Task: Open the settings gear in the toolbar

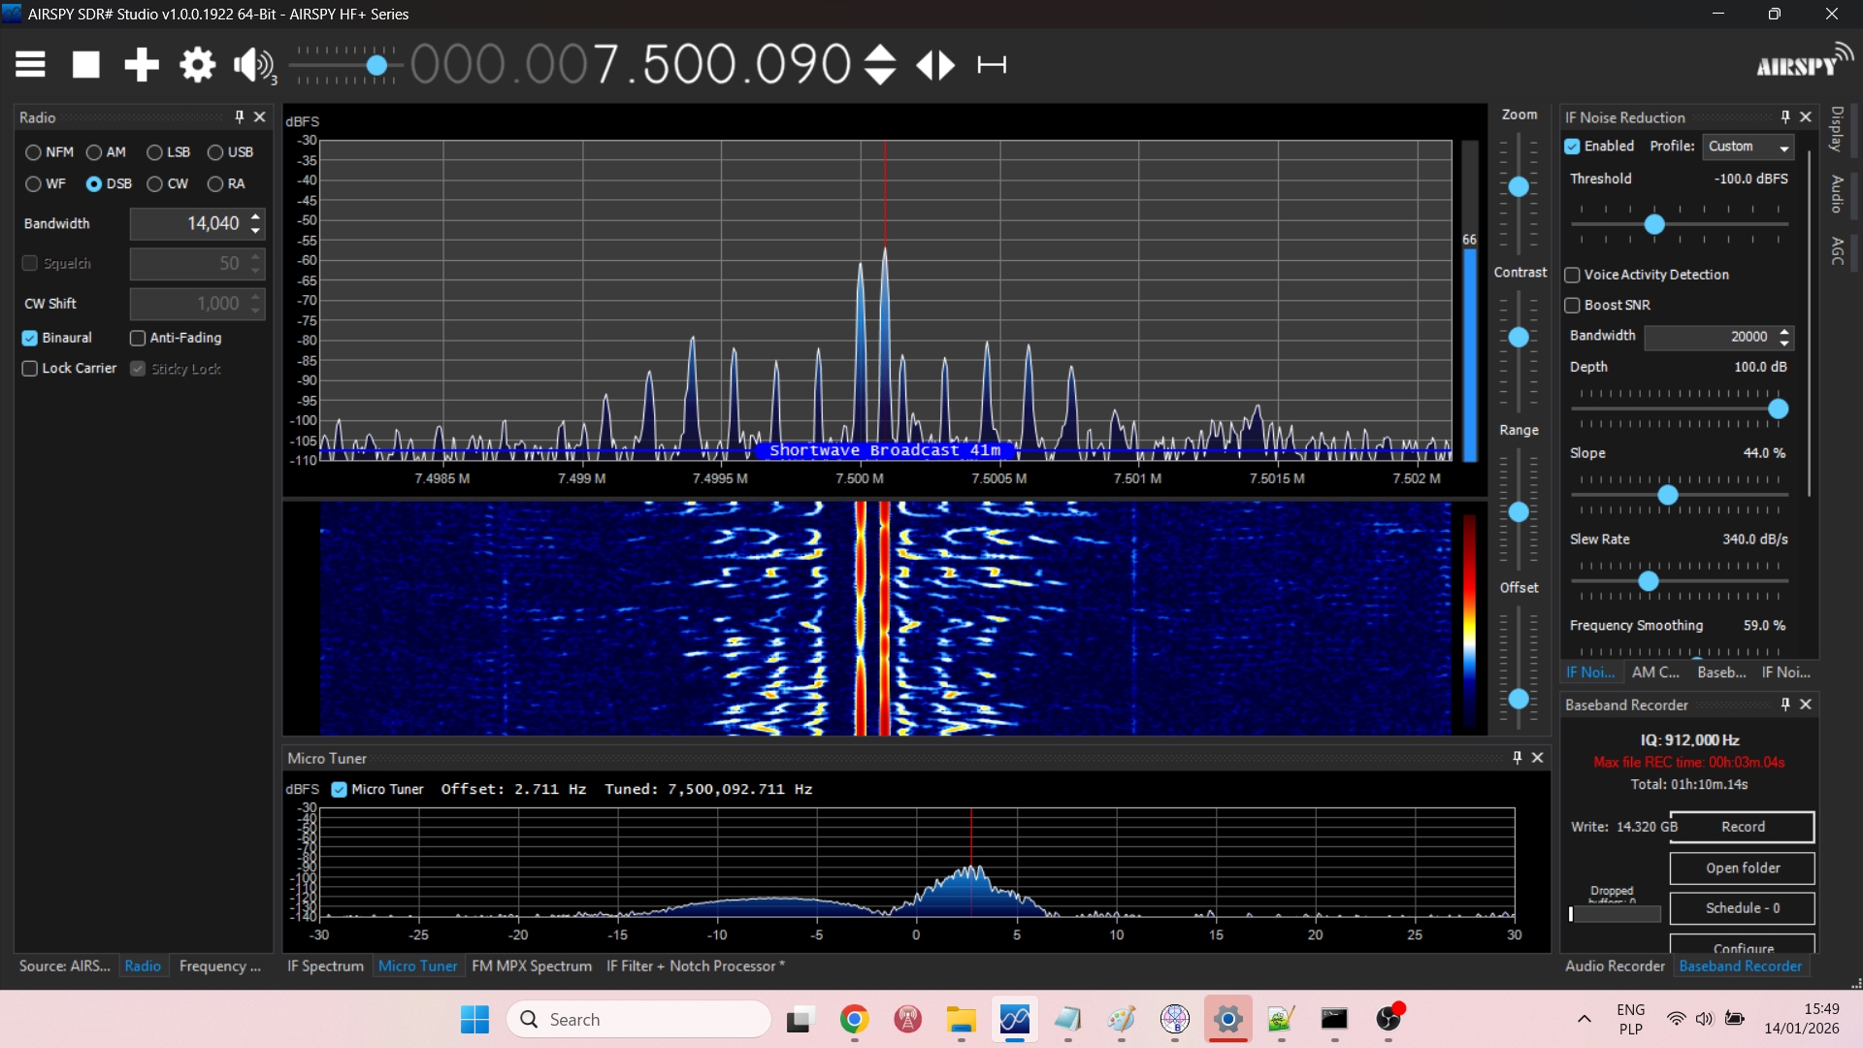Action: (x=197, y=65)
